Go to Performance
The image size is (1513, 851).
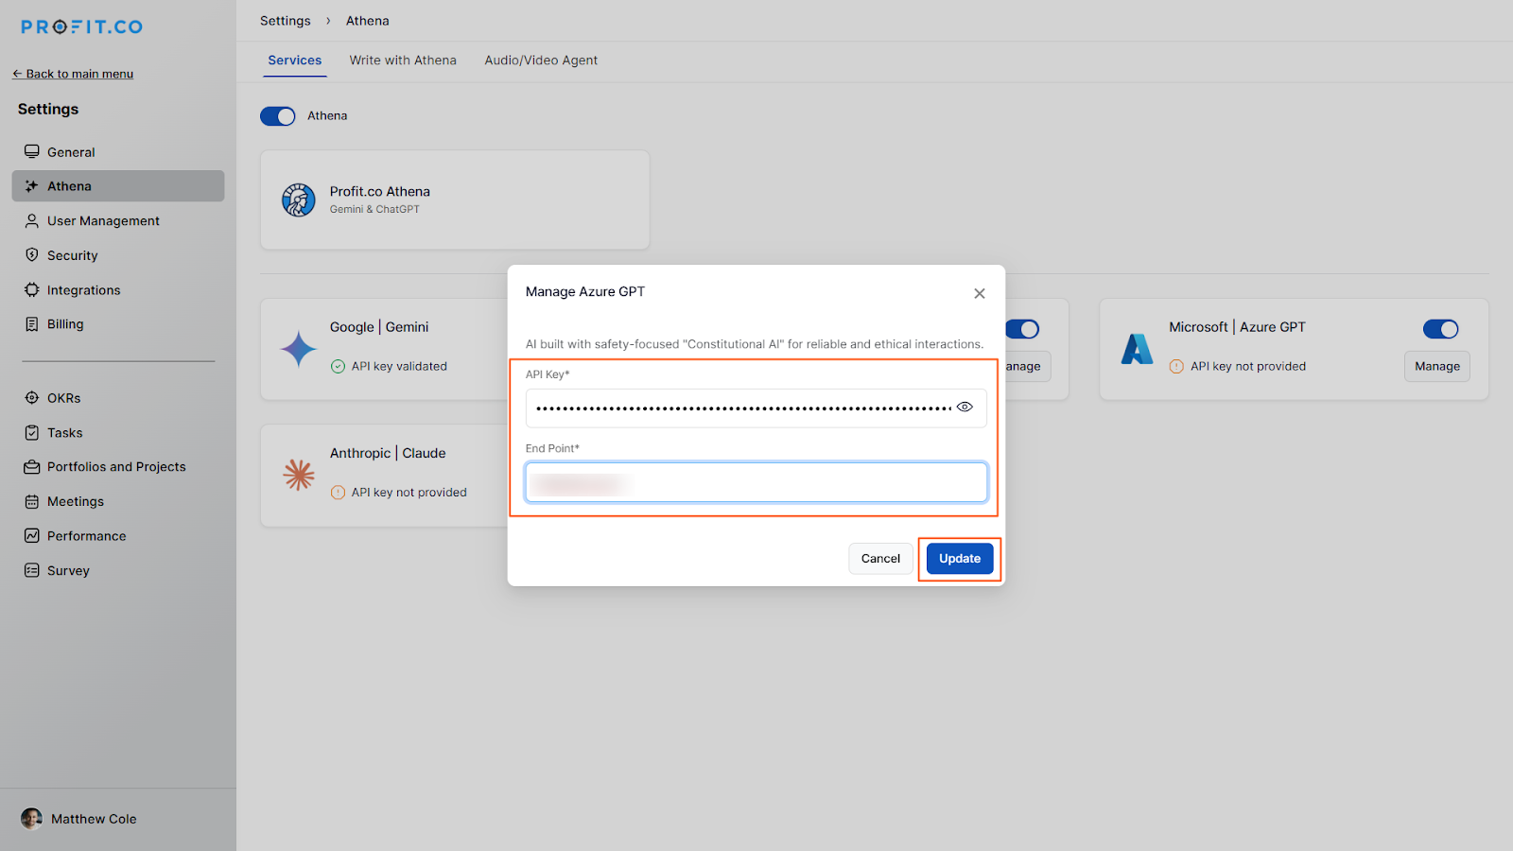pos(118,536)
